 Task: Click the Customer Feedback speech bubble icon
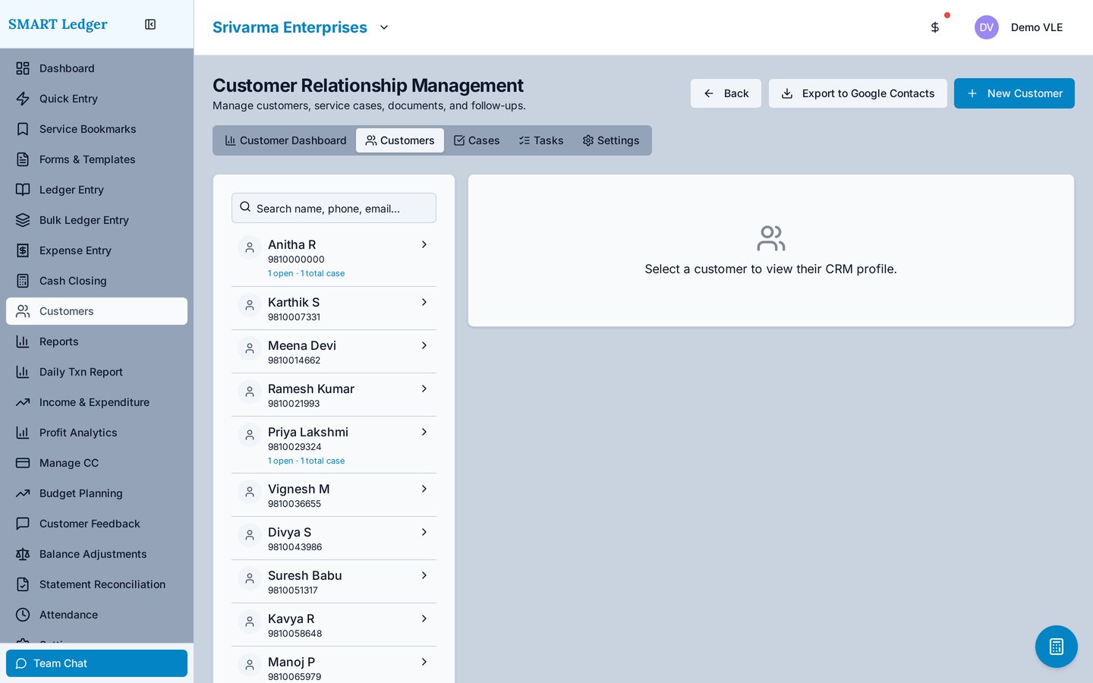(23, 524)
